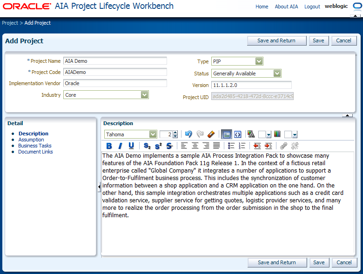Insert a numbered list
Image resolution: width=363 pixels, height=274 pixels.
pyautogui.click(x=242, y=146)
